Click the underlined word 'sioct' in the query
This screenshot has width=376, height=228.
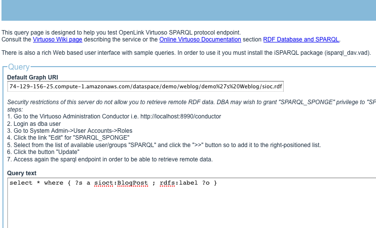pos(104,183)
